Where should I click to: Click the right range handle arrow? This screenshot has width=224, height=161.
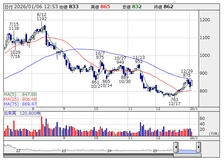point(198,147)
